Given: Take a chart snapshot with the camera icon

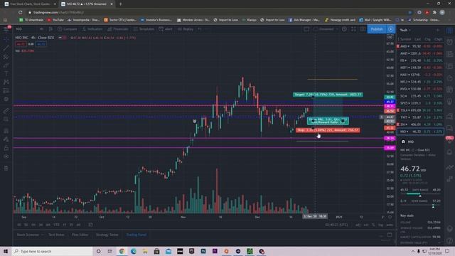Looking at the screenshot, I should click(x=363, y=29).
